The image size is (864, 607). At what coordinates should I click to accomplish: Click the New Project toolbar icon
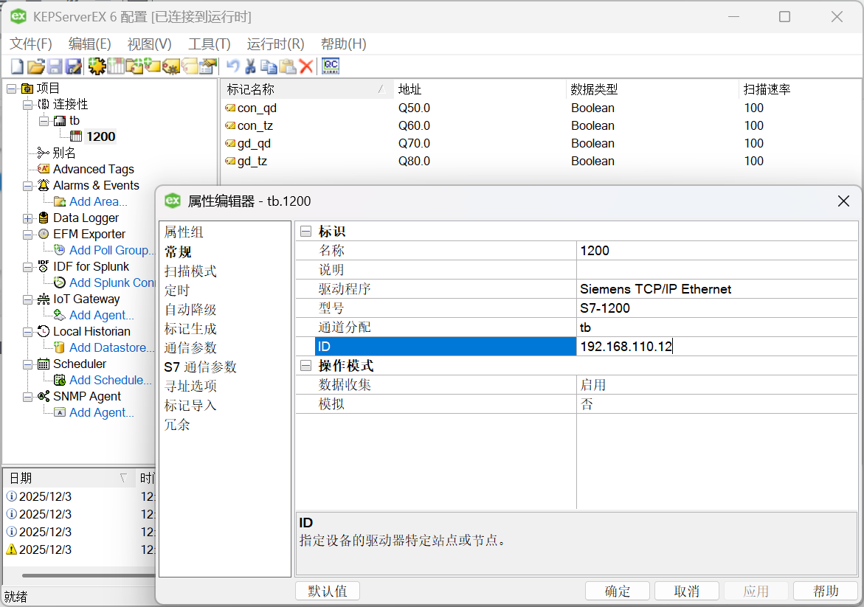tap(17, 66)
